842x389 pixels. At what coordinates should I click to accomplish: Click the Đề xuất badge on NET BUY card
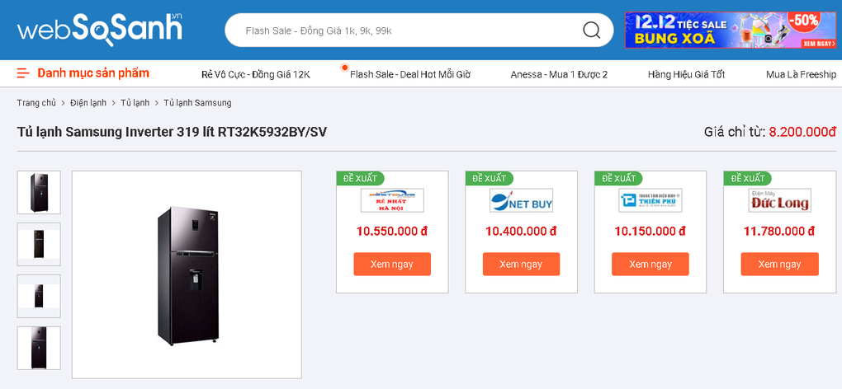point(490,178)
